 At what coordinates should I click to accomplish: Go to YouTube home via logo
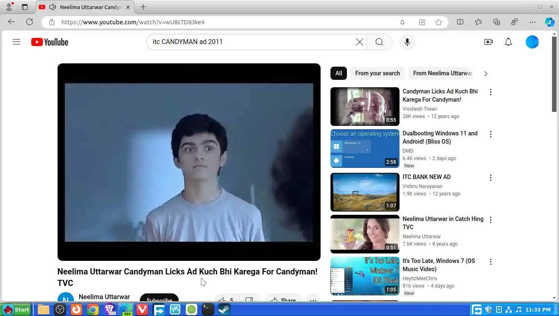(x=49, y=42)
